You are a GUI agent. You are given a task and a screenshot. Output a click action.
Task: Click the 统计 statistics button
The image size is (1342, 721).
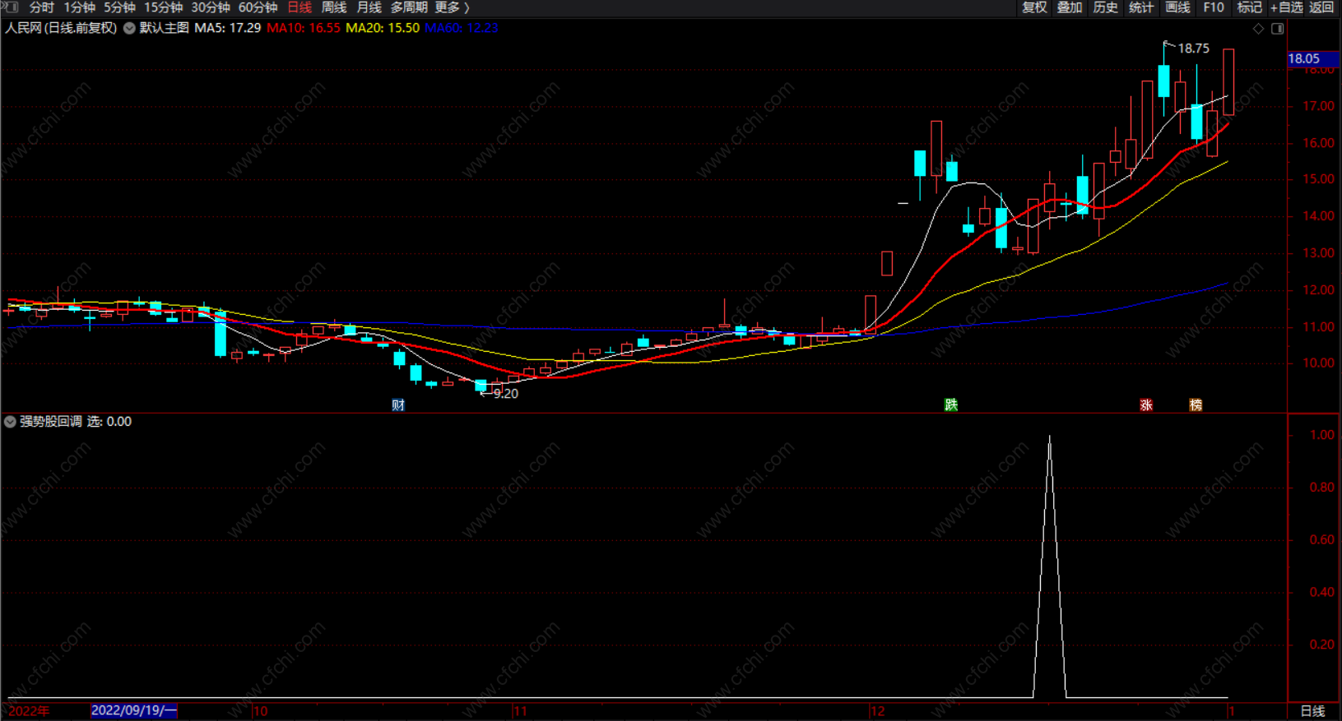click(x=1141, y=7)
